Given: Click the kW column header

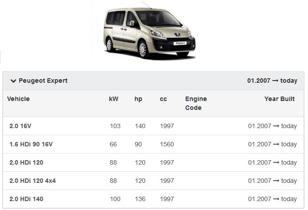Looking at the screenshot, I should pyautogui.click(x=114, y=99).
